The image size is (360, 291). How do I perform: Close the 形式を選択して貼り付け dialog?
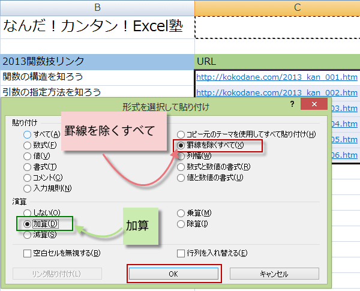coord(314,104)
